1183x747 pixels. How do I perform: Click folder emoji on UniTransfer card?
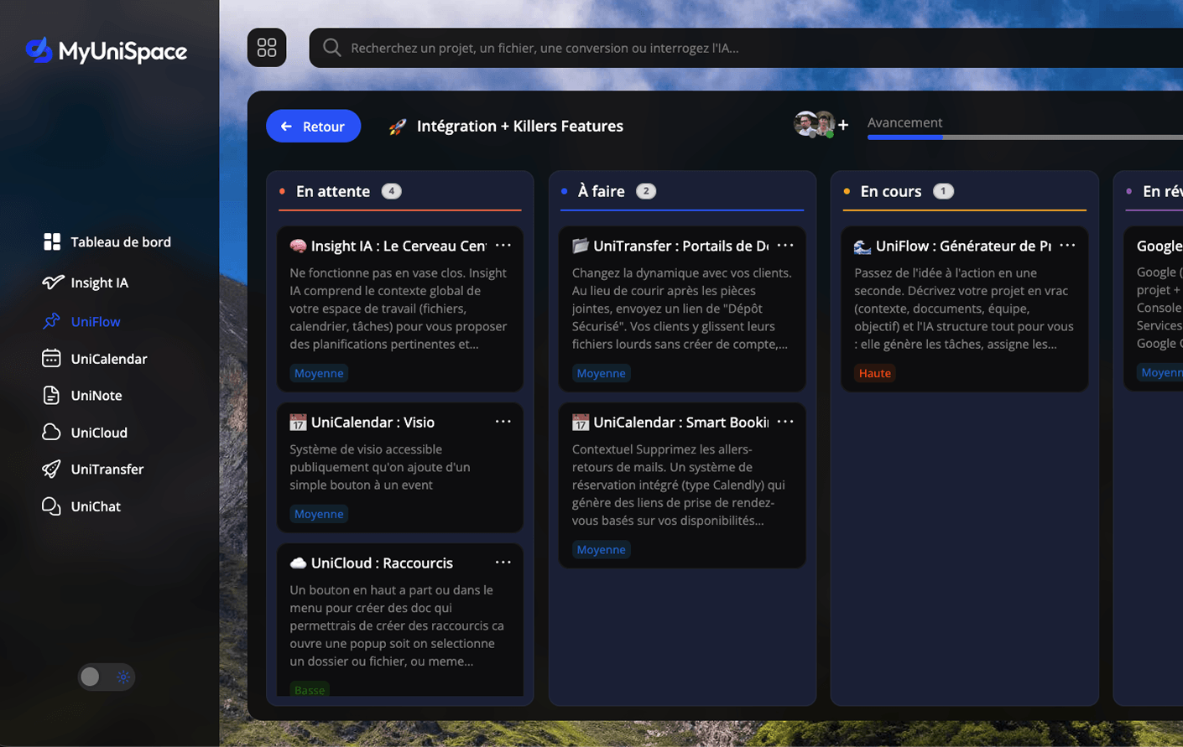(581, 246)
